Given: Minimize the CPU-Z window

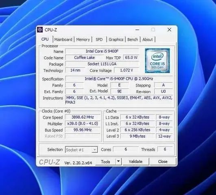Looking at the screenshot, I should 137,30.
